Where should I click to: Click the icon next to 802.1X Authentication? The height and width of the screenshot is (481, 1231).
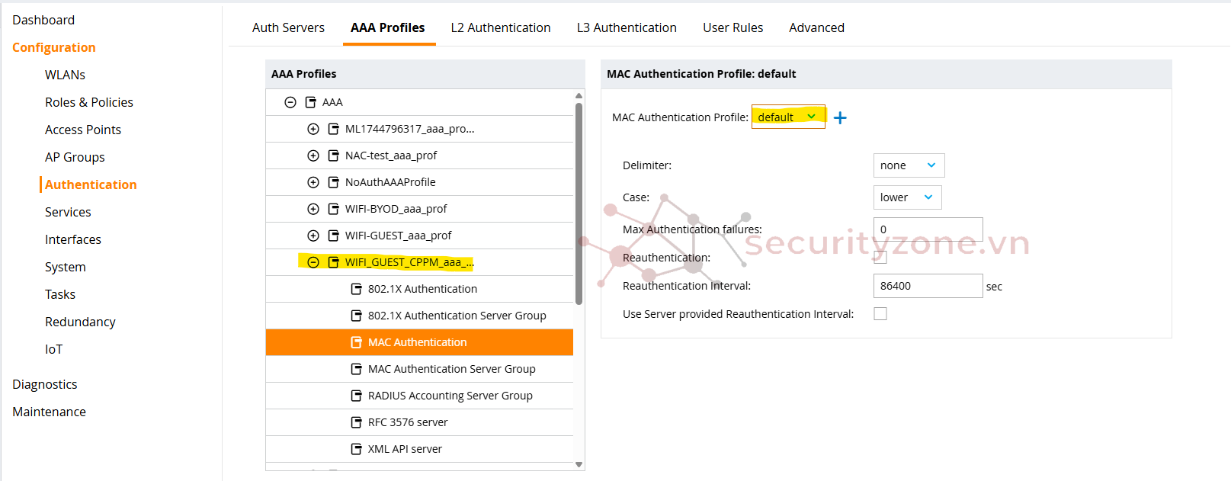pos(356,289)
